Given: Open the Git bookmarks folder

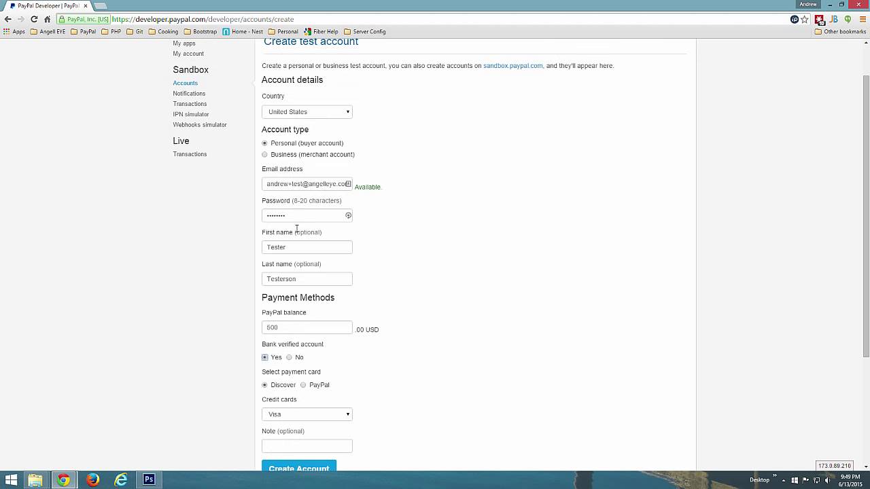Looking at the screenshot, I should [x=135, y=31].
